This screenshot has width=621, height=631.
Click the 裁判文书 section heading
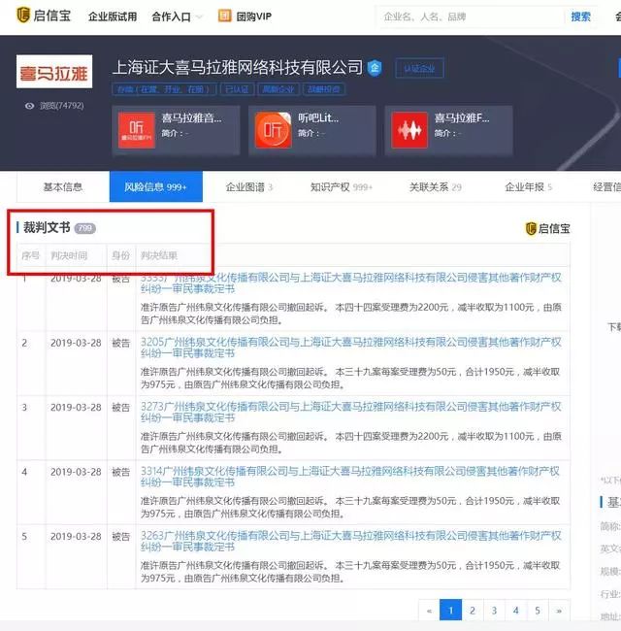click(47, 228)
